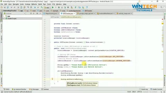Click the scroll from source target icon
166x93 pixels.
coord(31,13)
